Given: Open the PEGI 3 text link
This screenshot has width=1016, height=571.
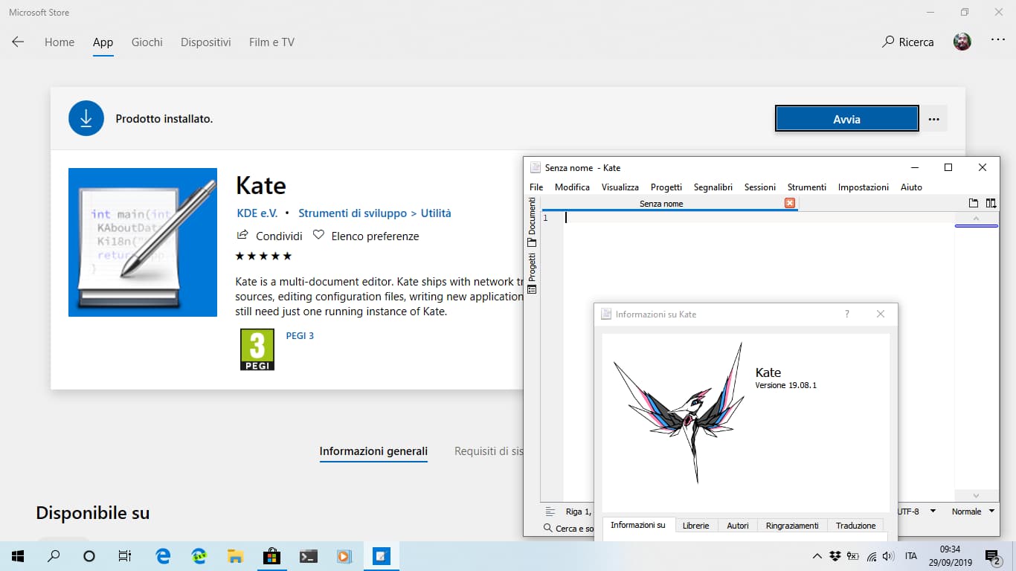Looking at the screenshot, I should click(300, 336).
